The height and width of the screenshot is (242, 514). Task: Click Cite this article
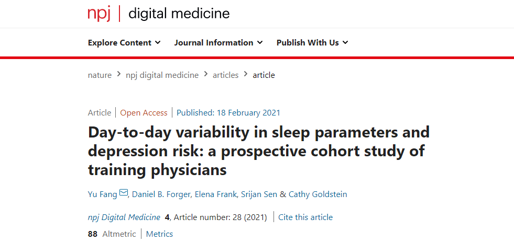coord(305,217)
